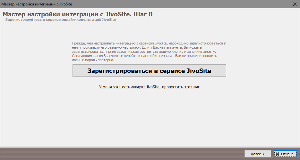Screen dimensions: 300x160
Task: Go to the next step with Далее
Action: click(x=258, y=154)
